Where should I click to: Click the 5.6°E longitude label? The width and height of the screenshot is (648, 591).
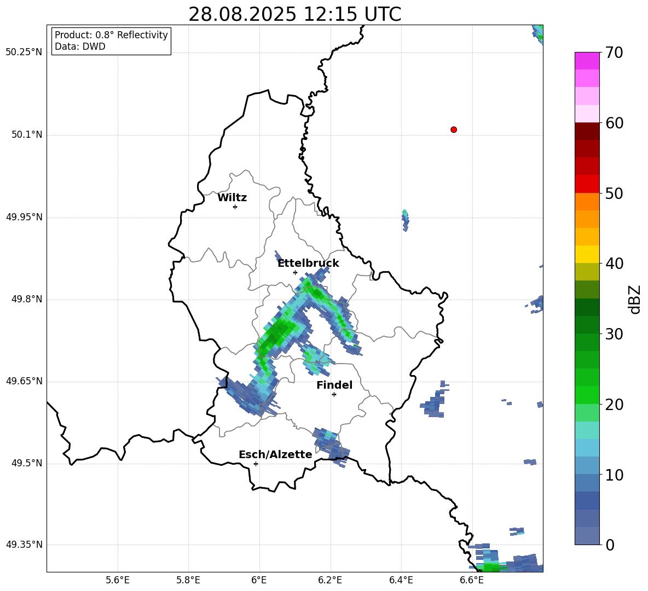coord(118,580)
